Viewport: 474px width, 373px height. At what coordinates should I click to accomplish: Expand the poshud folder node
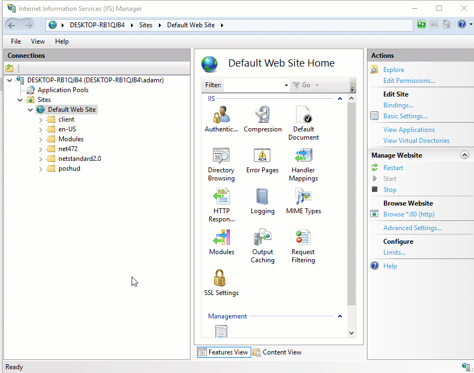coord(40,169)
